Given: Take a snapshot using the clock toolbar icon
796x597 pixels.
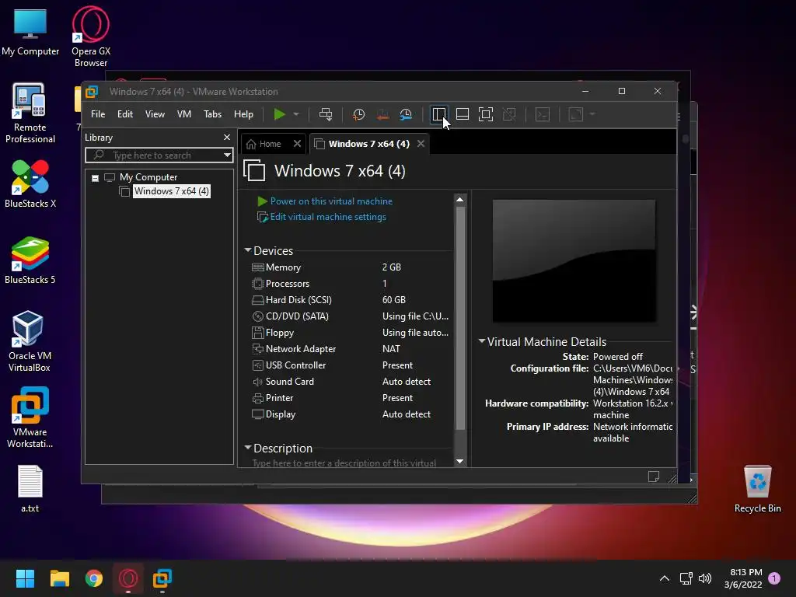Looking at the screenshot, I should pos(358,114).
